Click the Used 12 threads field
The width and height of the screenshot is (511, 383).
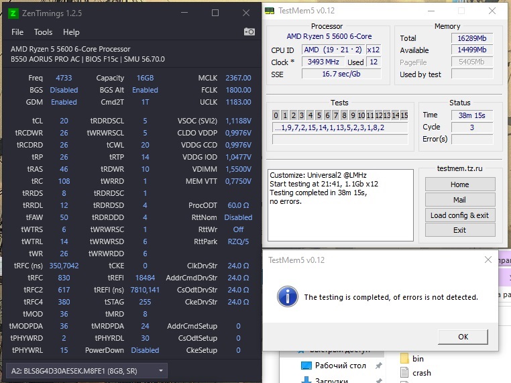pos(374,62)
